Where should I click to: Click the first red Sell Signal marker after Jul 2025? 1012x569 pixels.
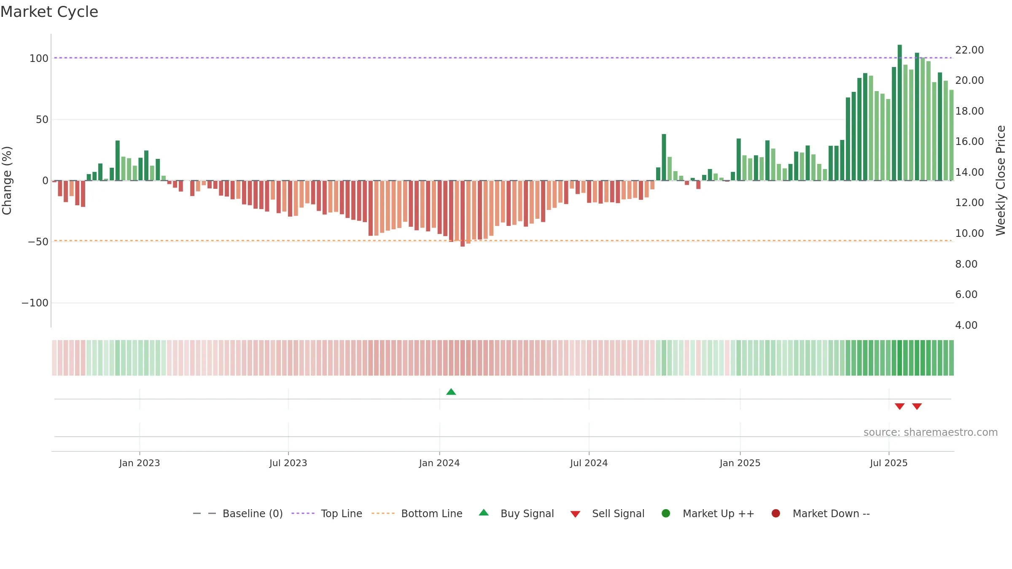[x=900, y=406]
